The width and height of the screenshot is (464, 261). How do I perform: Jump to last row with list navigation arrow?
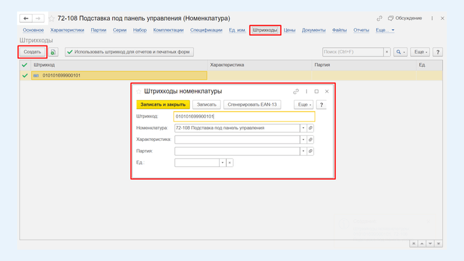click(x=439, y=243)
